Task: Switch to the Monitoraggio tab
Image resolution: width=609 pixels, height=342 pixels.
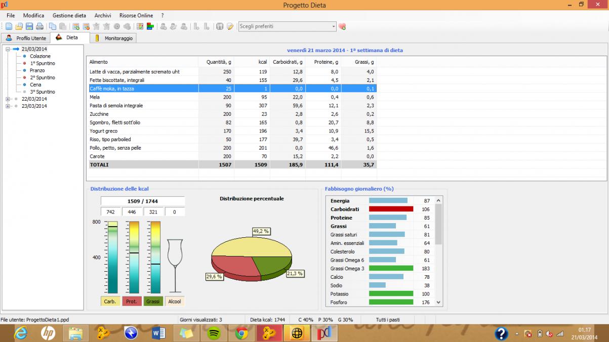Action: click(118, 38)
